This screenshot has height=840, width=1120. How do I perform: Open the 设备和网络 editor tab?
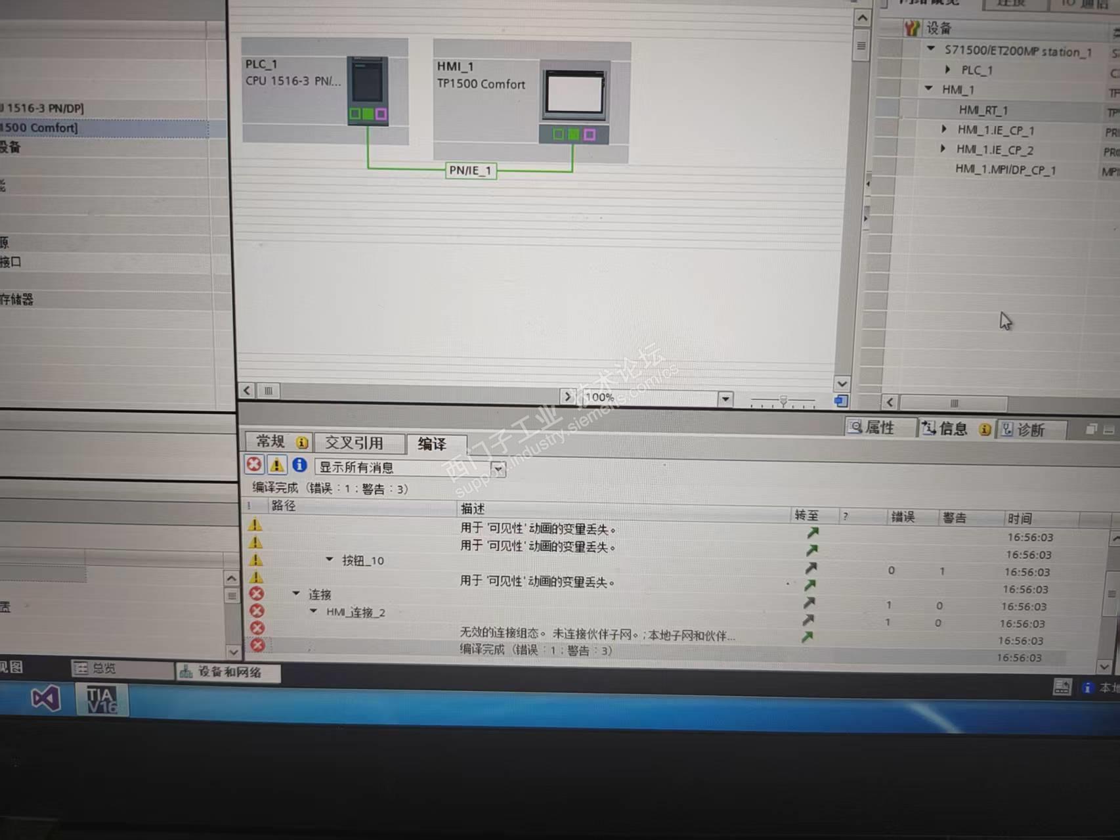click(228, 672)
